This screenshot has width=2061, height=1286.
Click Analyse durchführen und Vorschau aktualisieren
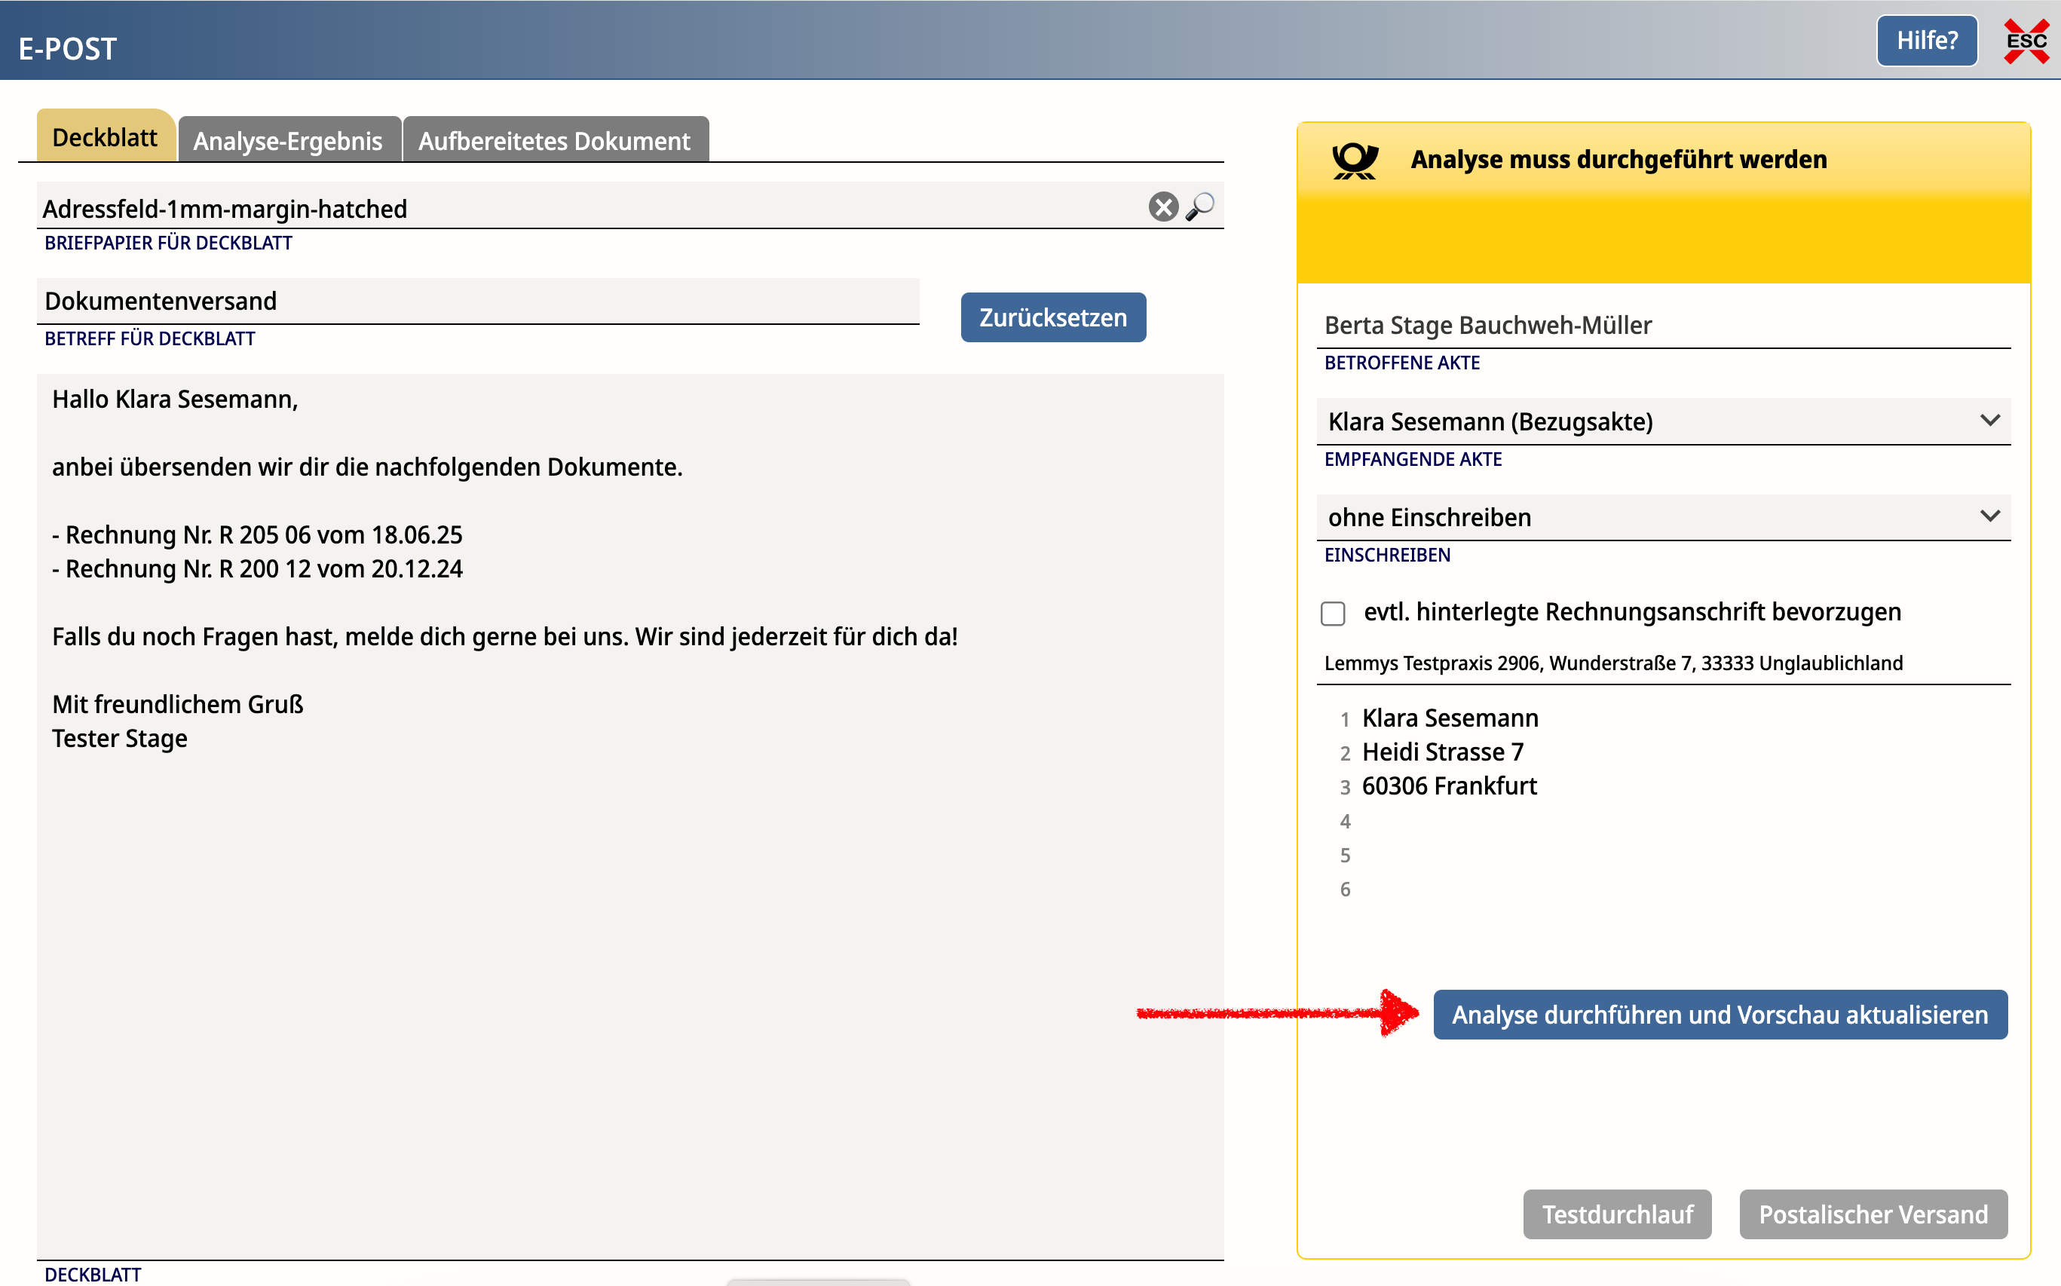click(x=1720, y=1015)
